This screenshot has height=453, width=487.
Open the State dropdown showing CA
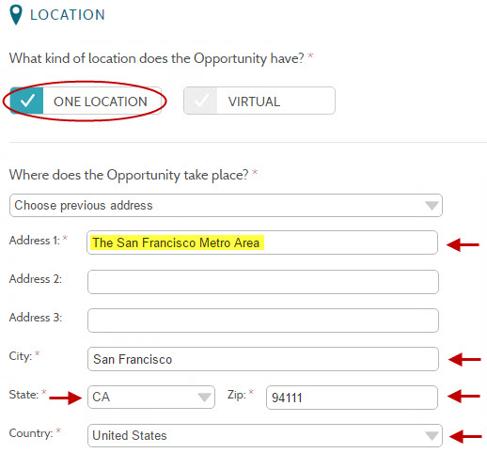point(151,398)
